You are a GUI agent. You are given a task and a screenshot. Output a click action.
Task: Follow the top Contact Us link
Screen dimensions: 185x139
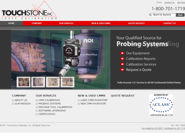click(x=169, y=2)
